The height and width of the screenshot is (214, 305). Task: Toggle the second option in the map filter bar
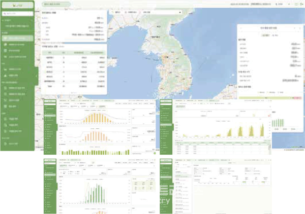coord(131,12)
